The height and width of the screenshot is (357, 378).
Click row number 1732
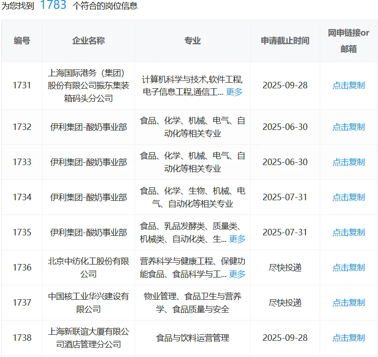(22, 127)
